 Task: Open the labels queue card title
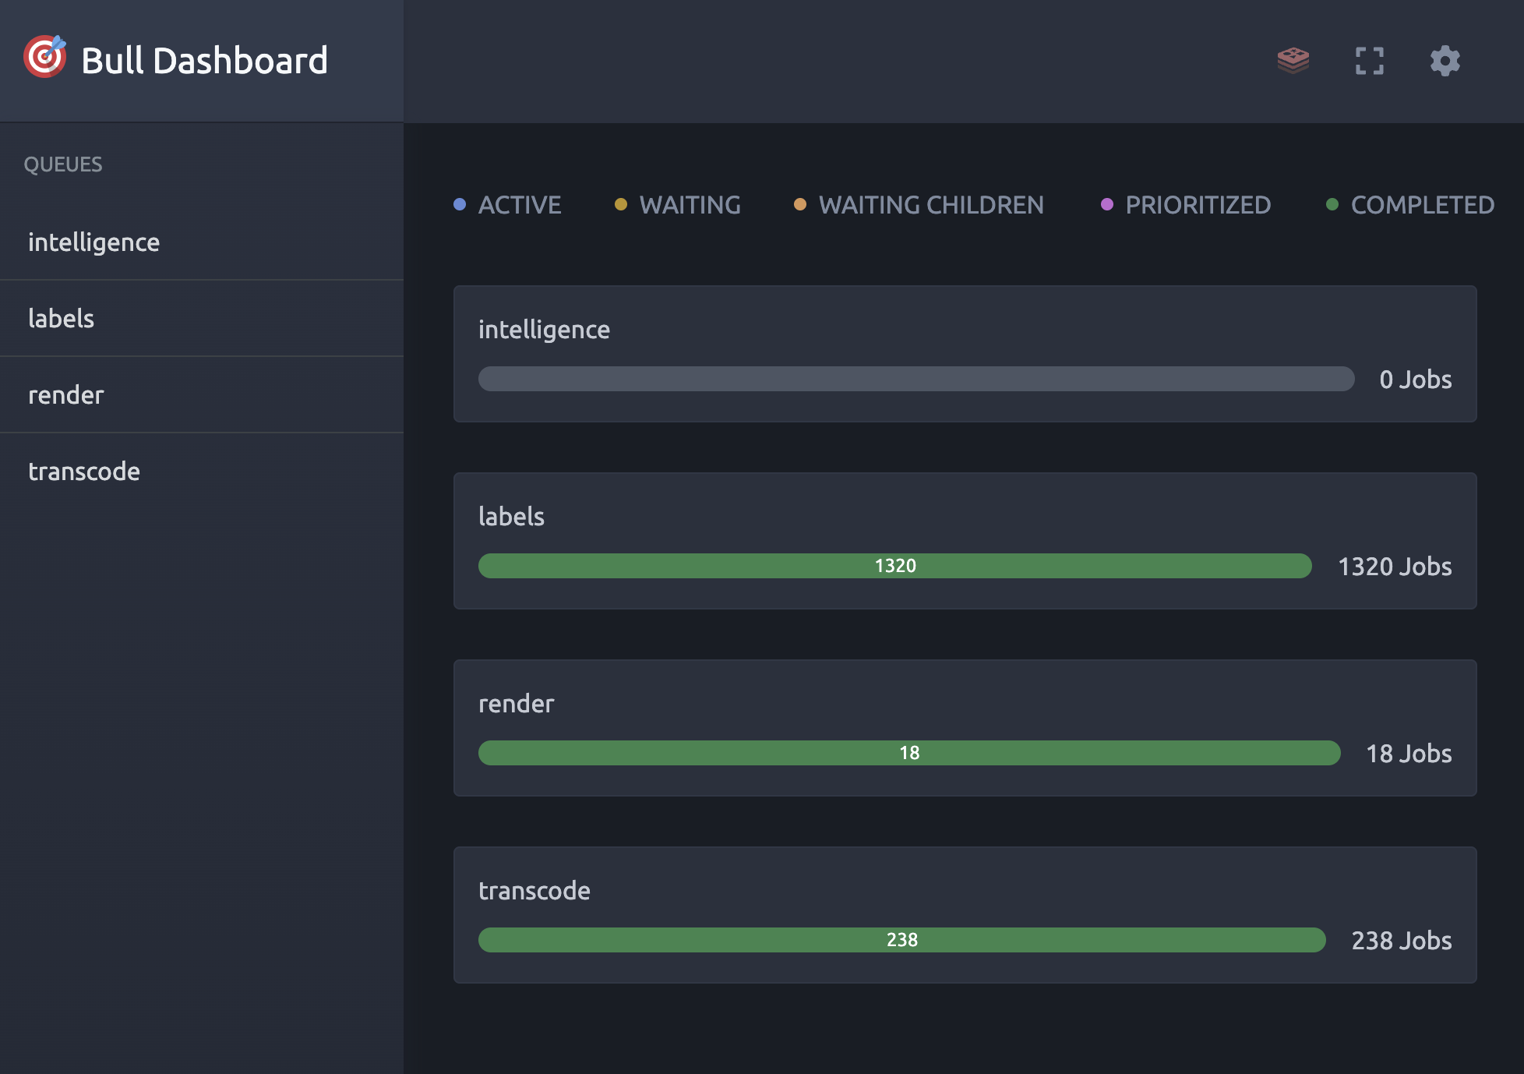[511, 517]
